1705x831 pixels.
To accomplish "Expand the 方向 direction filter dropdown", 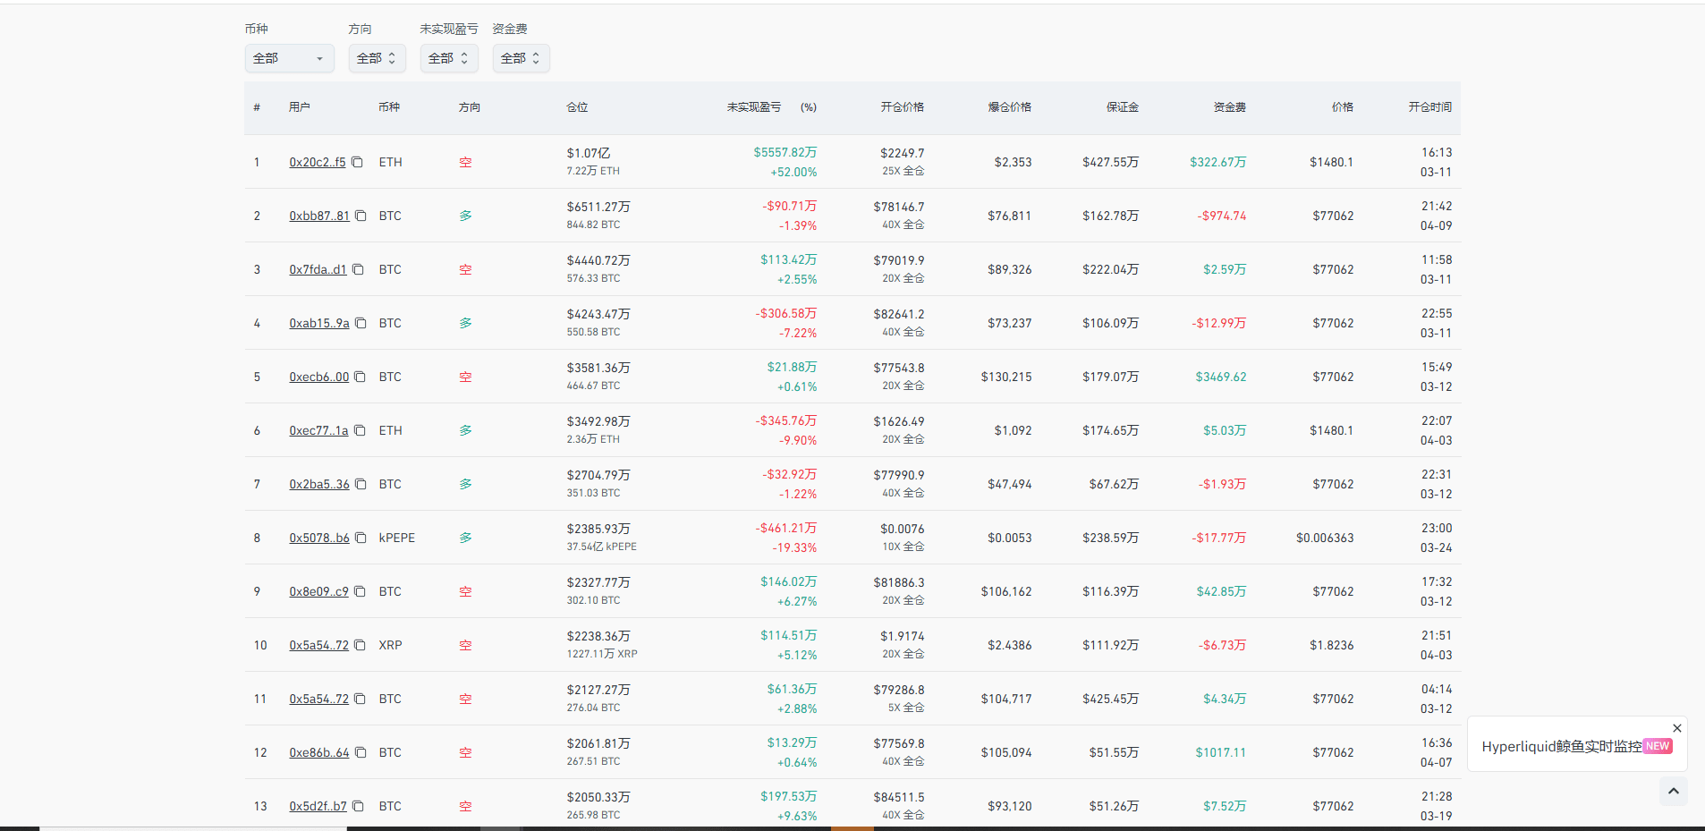I will tap(377, 58).
